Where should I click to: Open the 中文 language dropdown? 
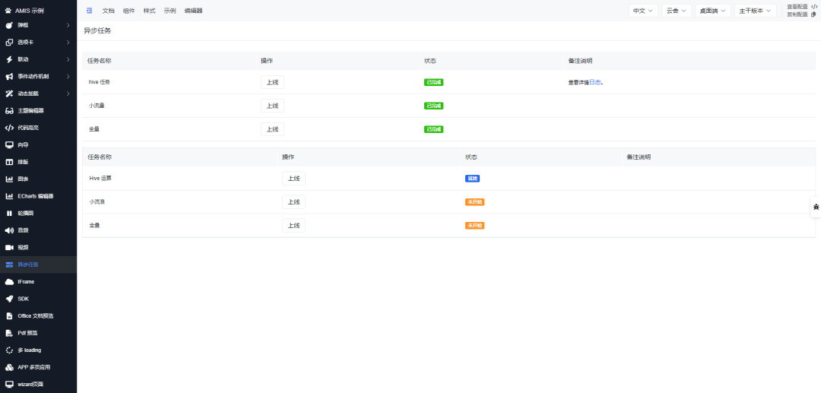(x=643, y=11)
